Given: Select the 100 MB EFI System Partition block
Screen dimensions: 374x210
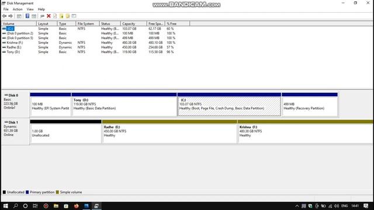Looking at the screenshot, I should (51, 105).
